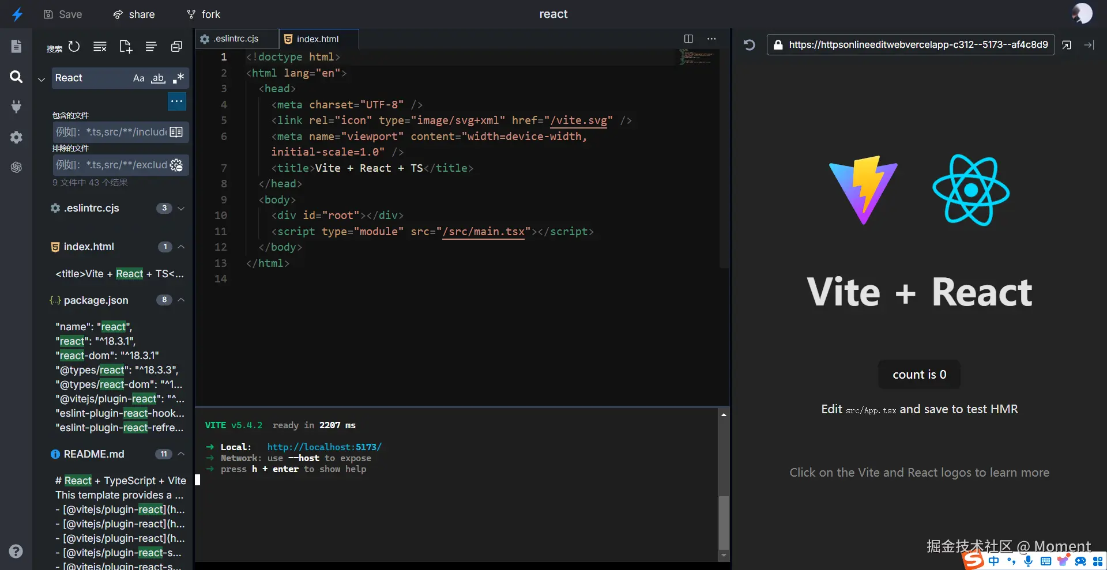The image size is (1107, 570).
Task: Click the Sogou input method logo
Action: (x=974, y=560)
